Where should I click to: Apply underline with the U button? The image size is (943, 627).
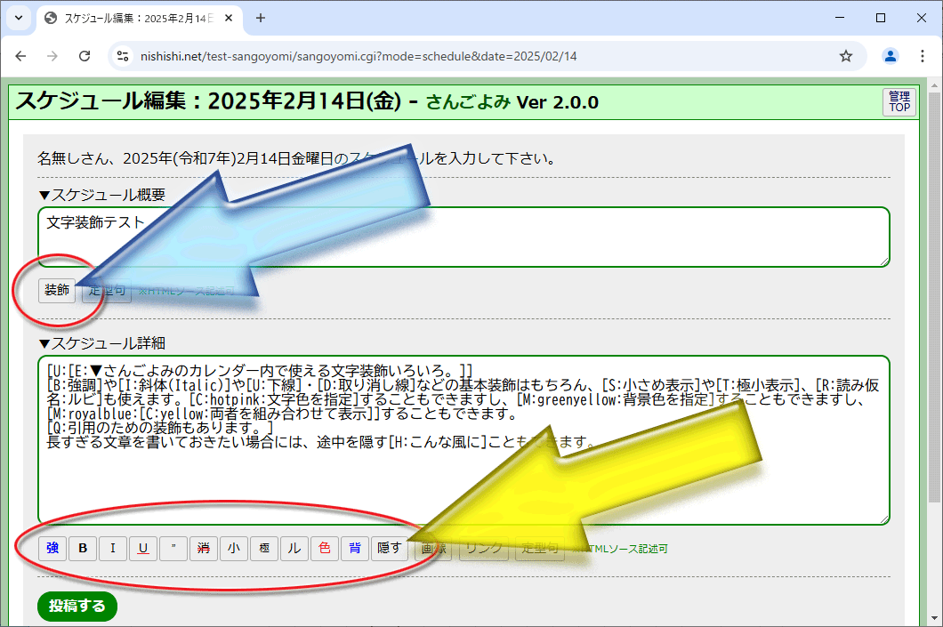click(x=143, y=548)
